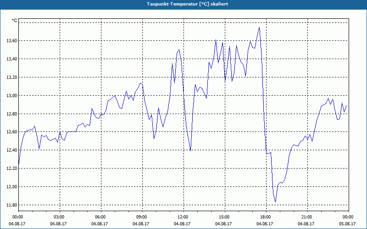
Task: Select the '12,40' y-axis value
Action: 12,150
